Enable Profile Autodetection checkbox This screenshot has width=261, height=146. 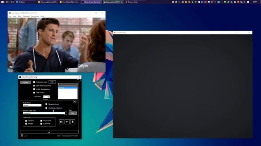(34, 89)
